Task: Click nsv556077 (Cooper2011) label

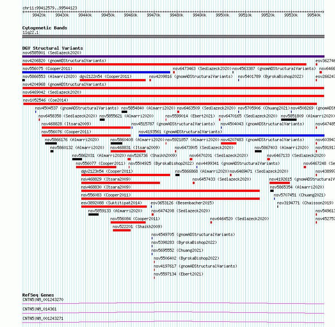Action: point(100,163)
